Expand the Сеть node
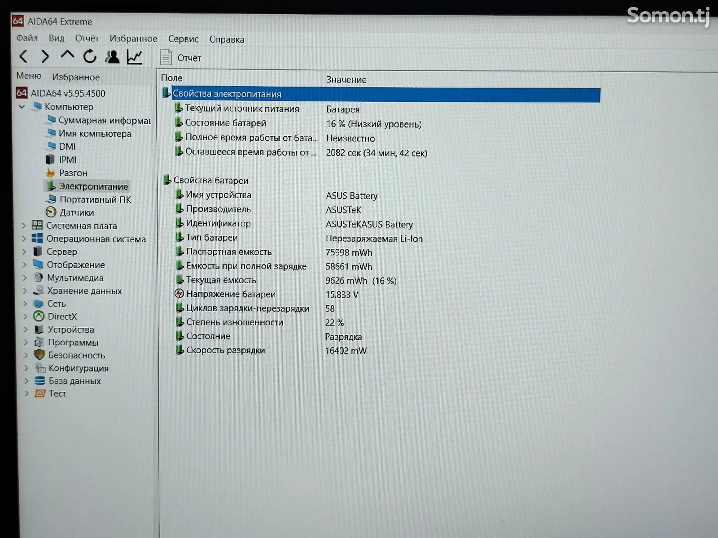 pyautogui.click(x=25, y=304)
